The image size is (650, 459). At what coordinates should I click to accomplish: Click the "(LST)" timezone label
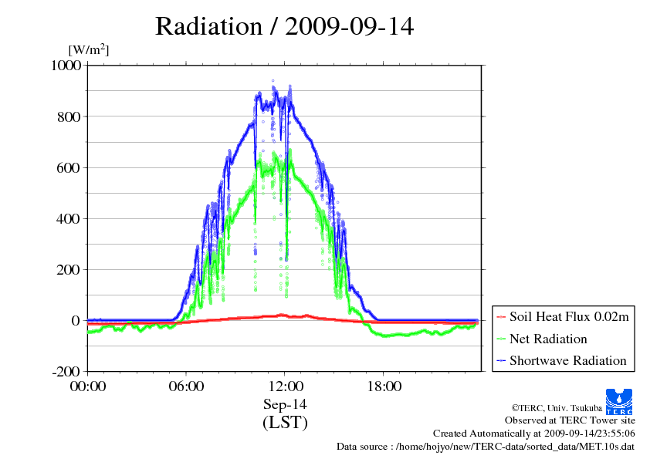coord(285,423)
